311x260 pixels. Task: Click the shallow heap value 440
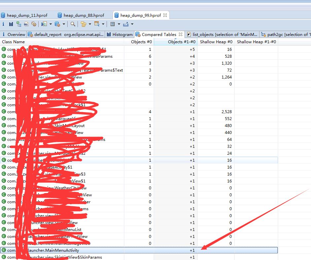(228, 133)
